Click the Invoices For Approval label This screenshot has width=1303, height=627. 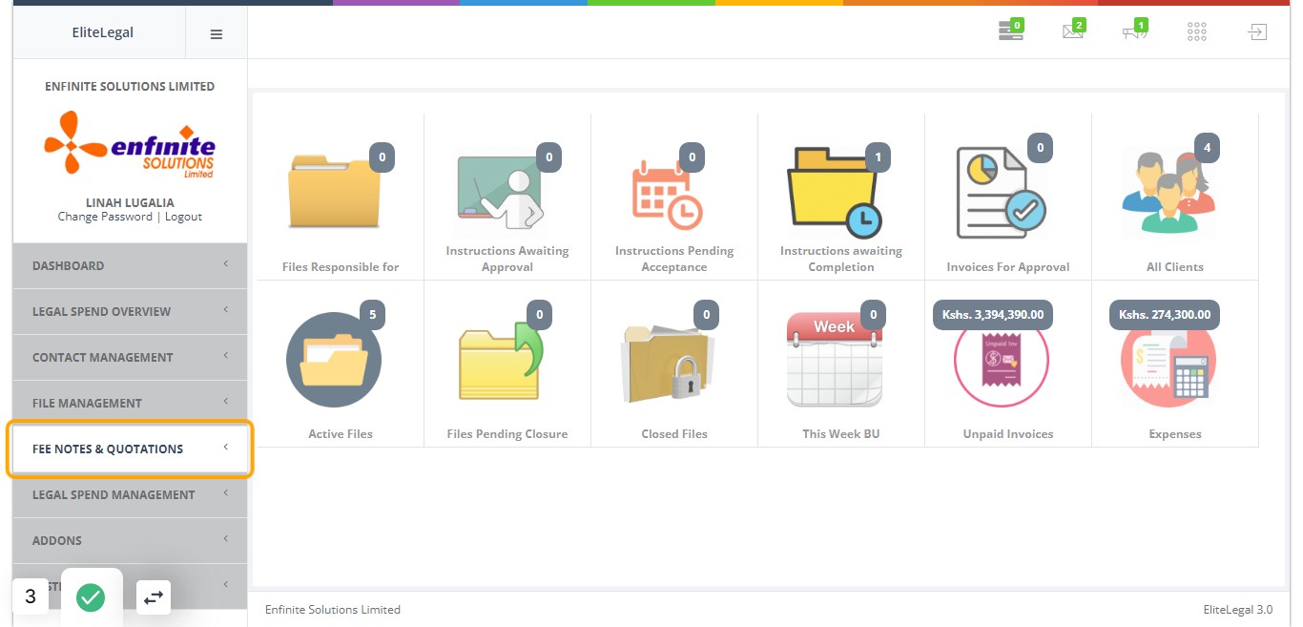tap(1008, 267)
